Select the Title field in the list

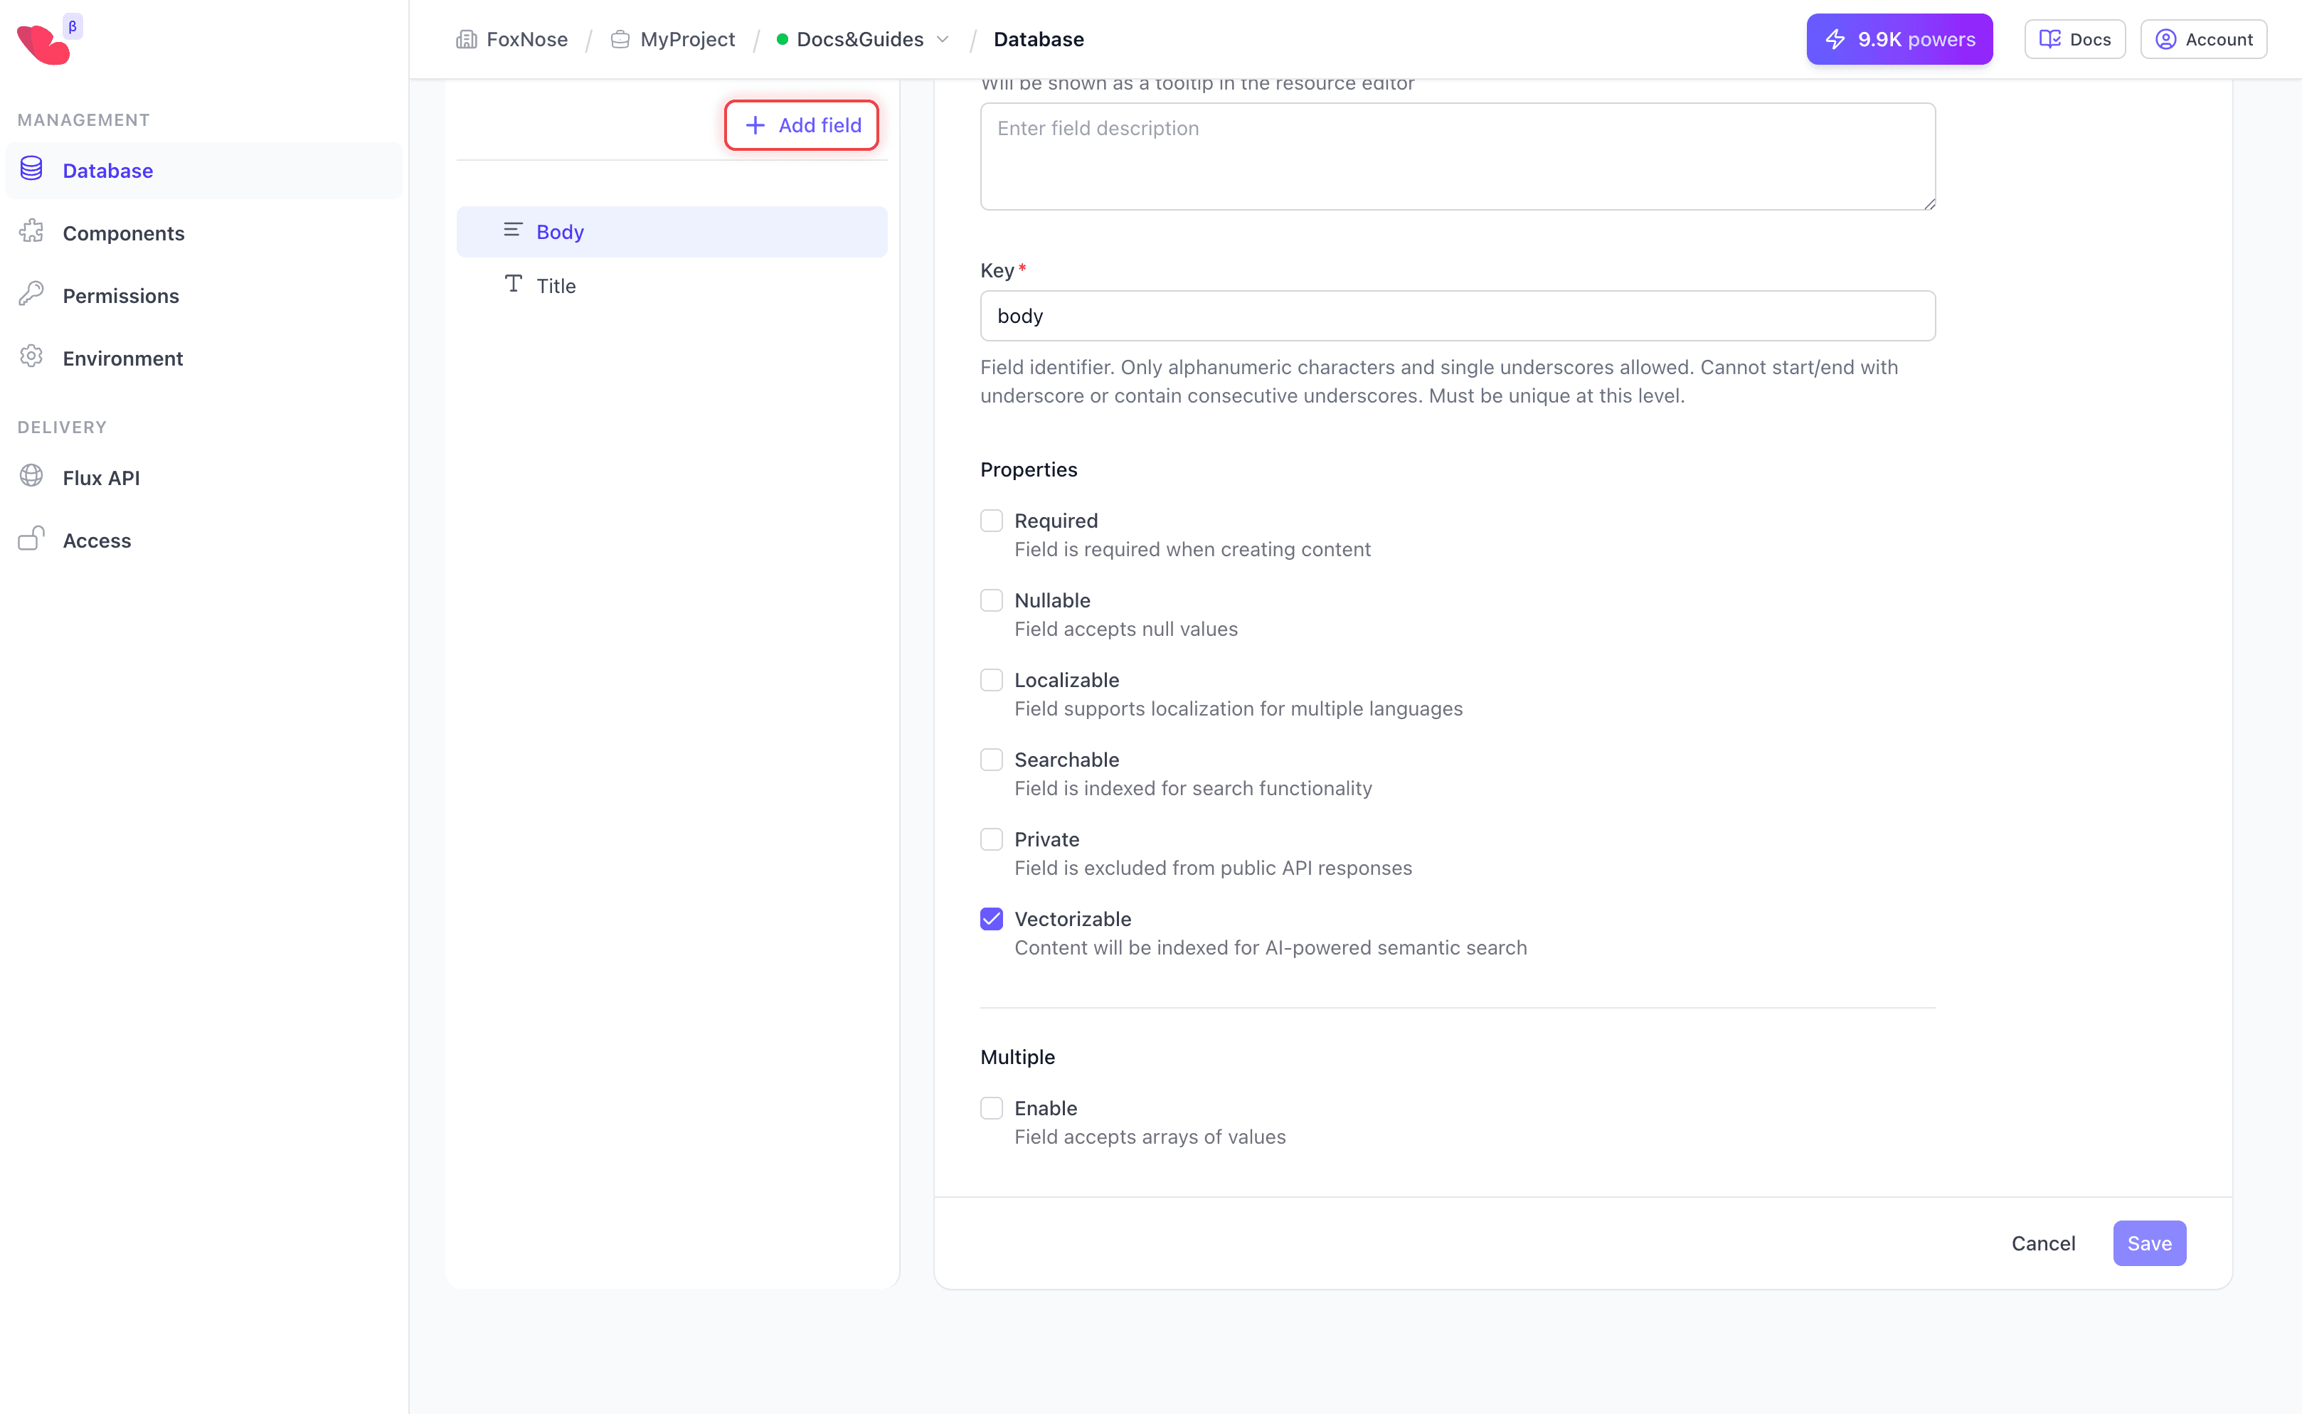point(556,285)
